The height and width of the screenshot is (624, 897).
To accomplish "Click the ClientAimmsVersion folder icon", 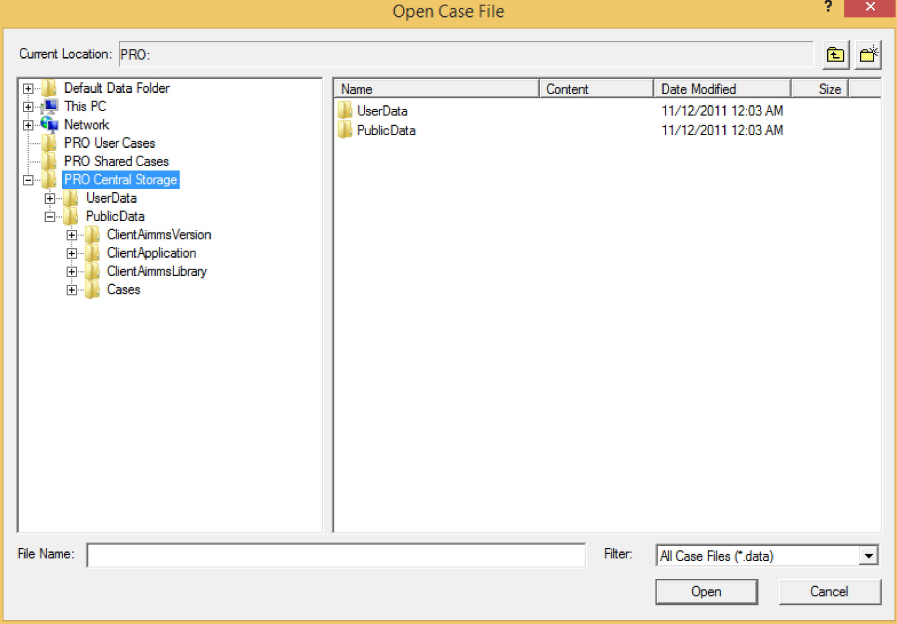I will (93, 235).
